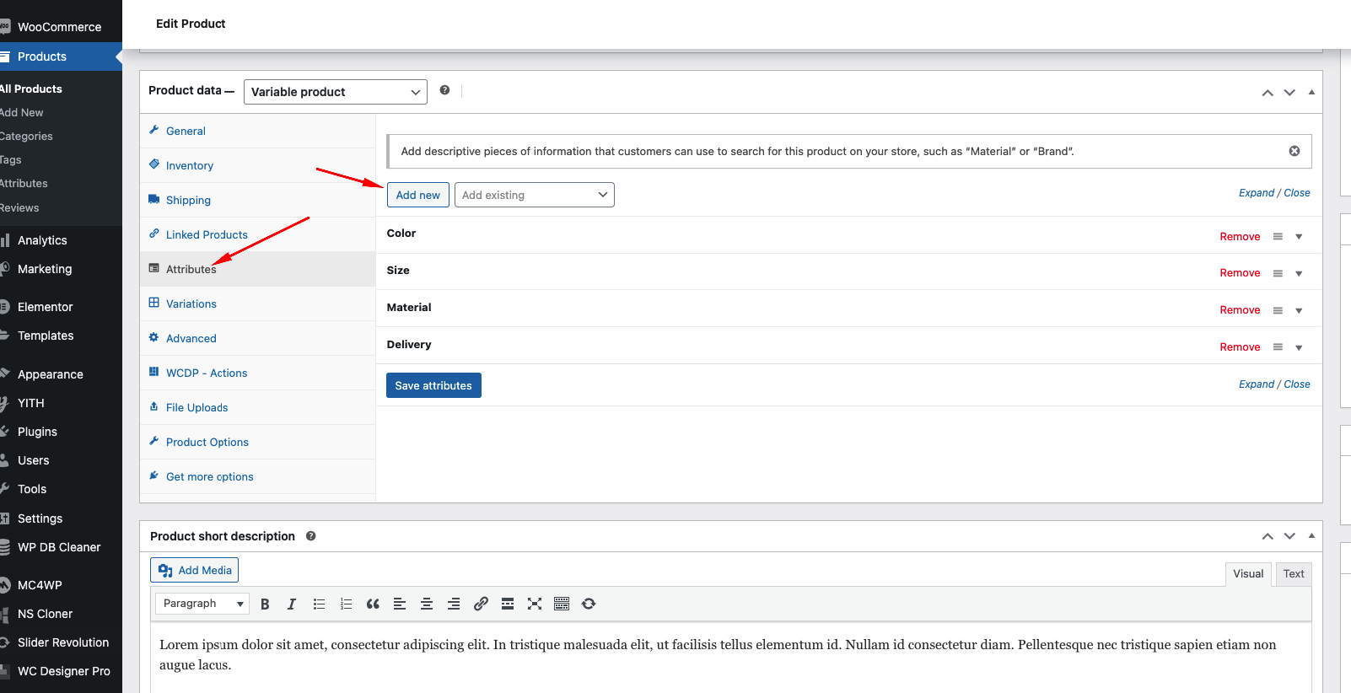Screen dimensions: 1351x693
Task: Open the Shipping product tab
Action: click(x=257, y=200)
